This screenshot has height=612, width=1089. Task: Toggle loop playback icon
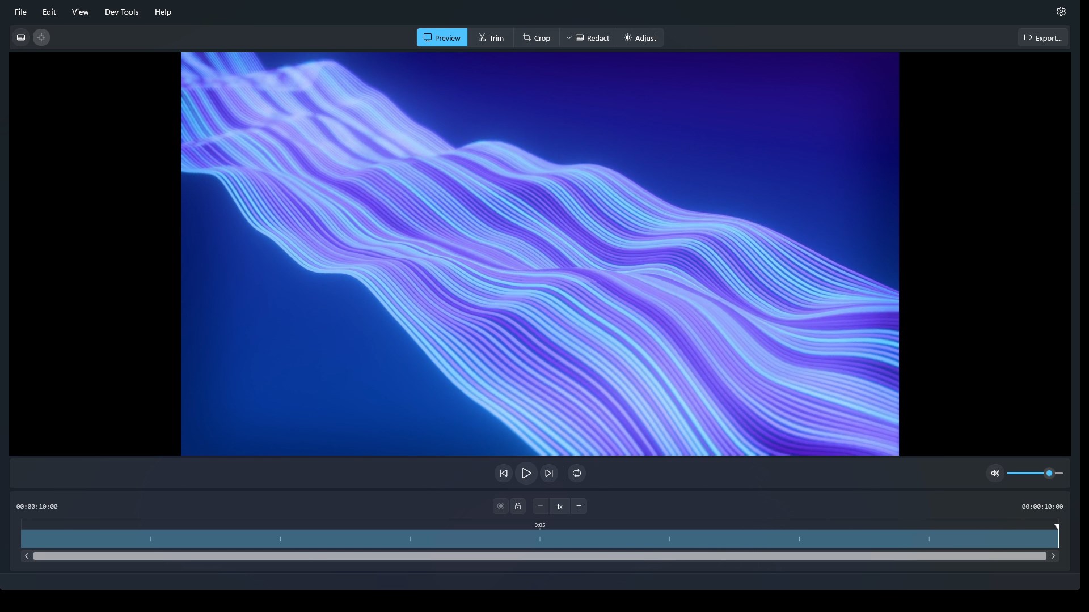pos(577,473)
